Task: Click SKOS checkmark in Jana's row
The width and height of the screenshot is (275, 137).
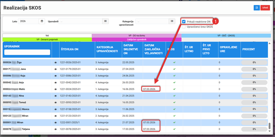Action: pos(174,69)
